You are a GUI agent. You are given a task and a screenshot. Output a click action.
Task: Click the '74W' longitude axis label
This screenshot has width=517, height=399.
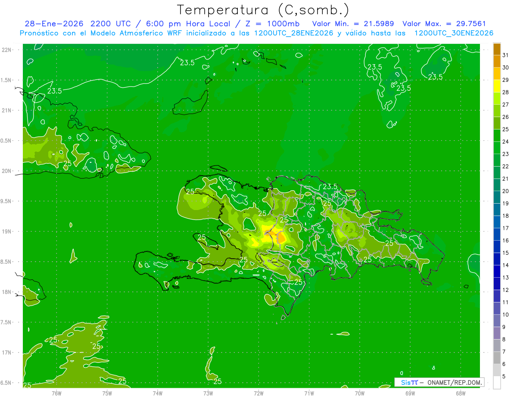tap(158, 393)
